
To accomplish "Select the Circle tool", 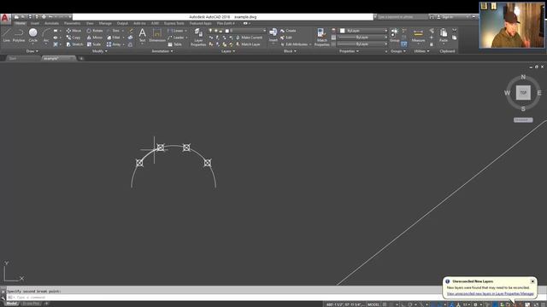I will pyautogui.click(x=32, y=35).
